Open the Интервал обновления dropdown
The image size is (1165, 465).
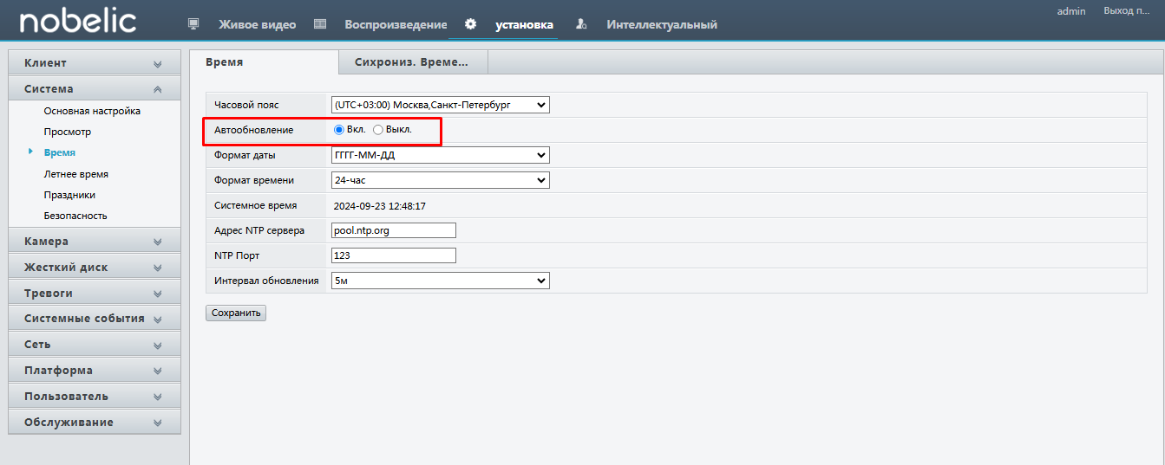(x=441, y=281)
